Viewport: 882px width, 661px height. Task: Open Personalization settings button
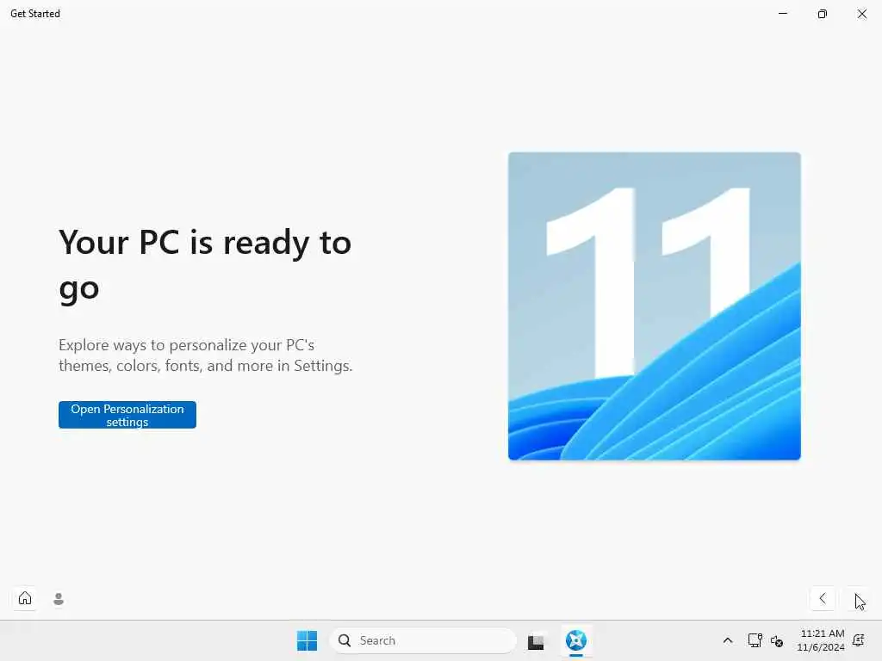[x=127, y=415]
